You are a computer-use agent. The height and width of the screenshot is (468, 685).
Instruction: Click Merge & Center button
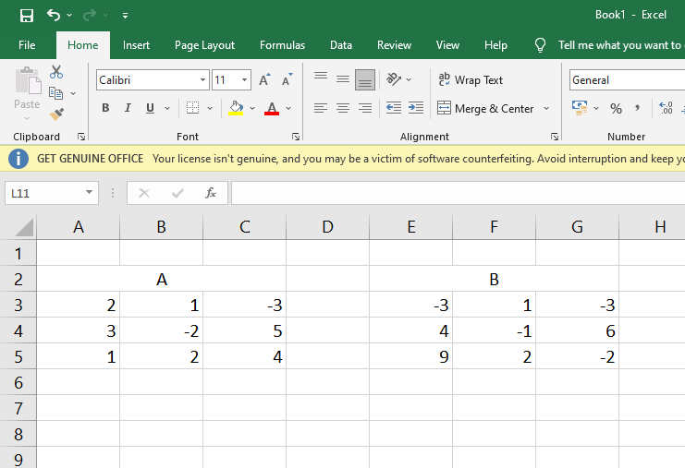click(x=485, y=108)
